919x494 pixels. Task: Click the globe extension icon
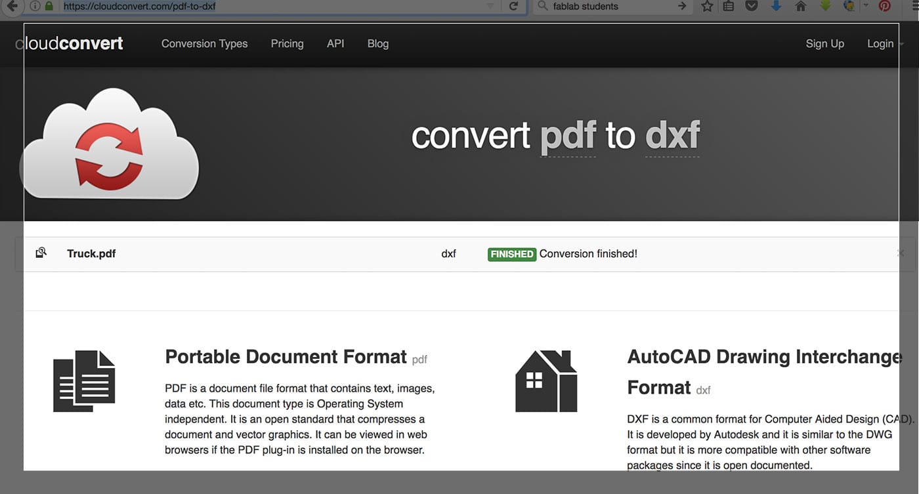tap(849, 6)
